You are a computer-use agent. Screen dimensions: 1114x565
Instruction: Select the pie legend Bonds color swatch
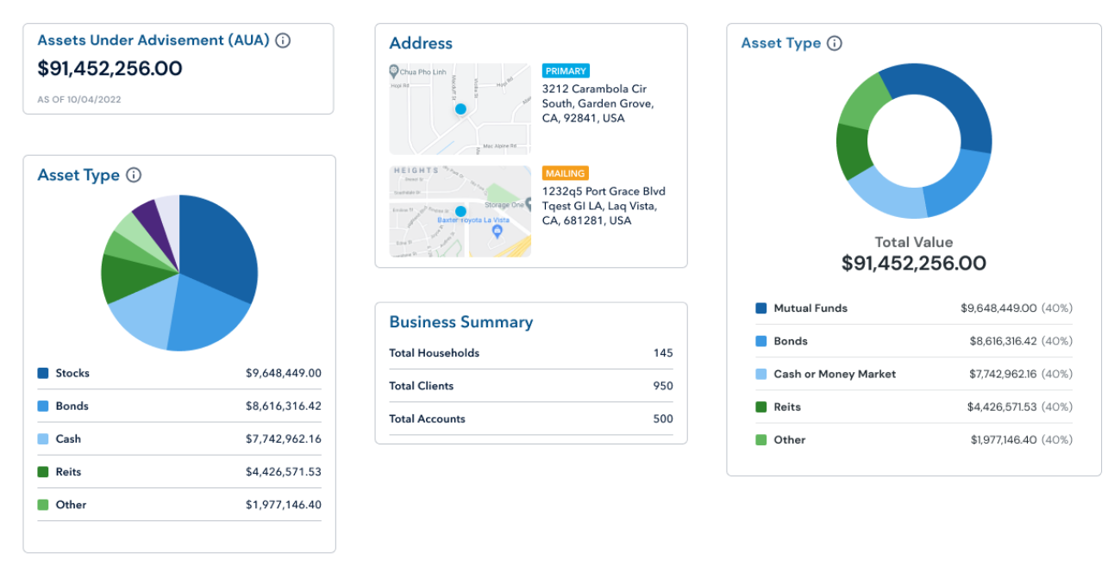(x=43, y=406)
